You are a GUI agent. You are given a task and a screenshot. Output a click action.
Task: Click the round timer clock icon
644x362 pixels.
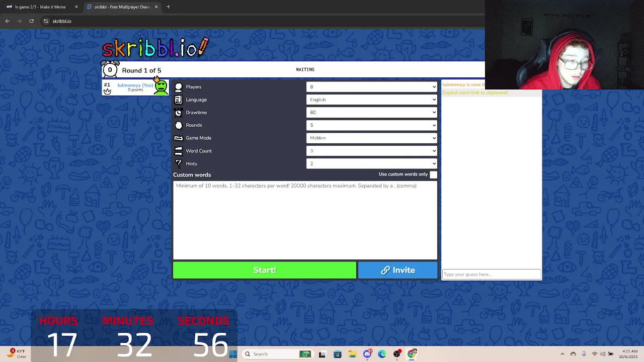pos(110,70)
